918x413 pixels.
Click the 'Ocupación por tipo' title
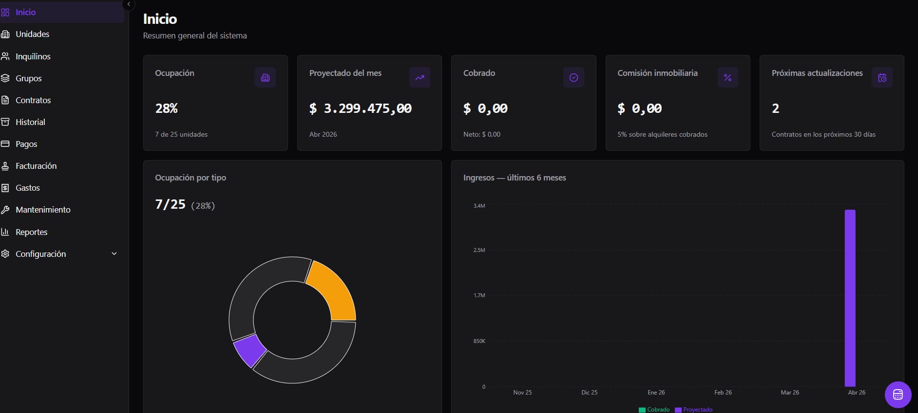[191, 178]
